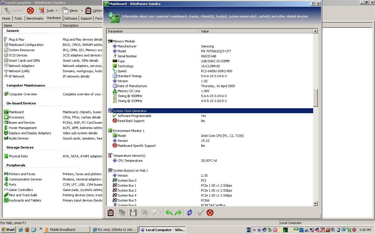This screenshot has height=234, width=375.
Task: Select the Power Management module
Action: pos(20,128)
